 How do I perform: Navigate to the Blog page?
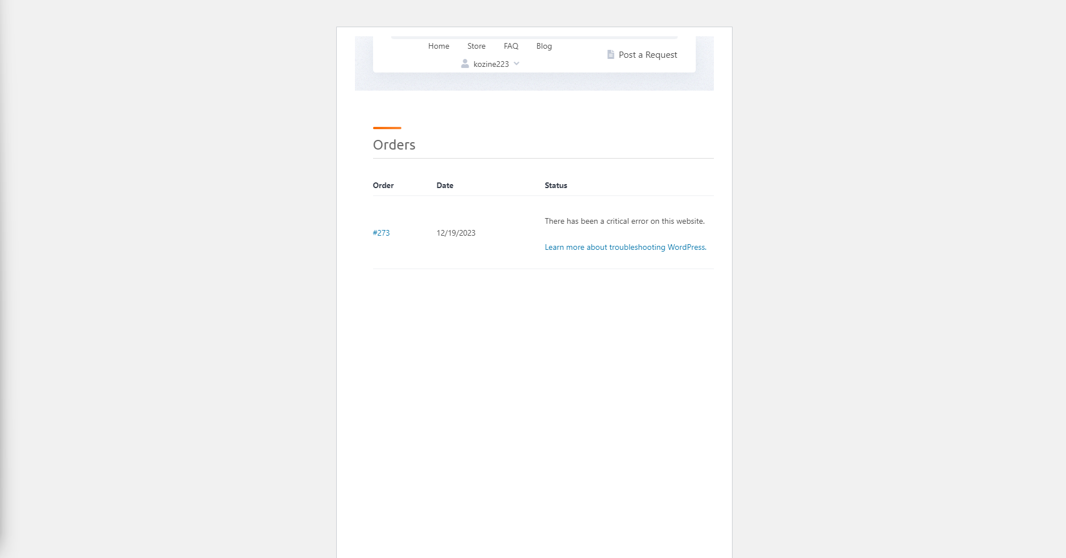point(544,46)
